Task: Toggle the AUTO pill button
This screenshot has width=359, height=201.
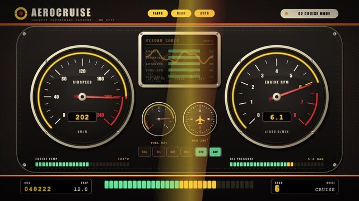Action: (204, 13)
